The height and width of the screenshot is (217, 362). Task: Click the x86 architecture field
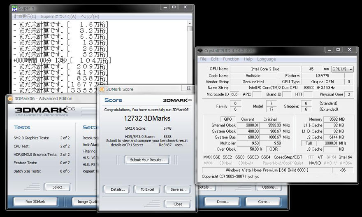(x=343, y=170)
